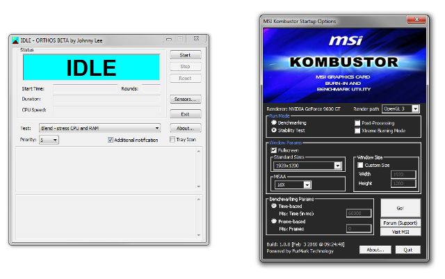Viewport: 445px width, 279px height.
Task: Click the CPU Speed field in ORTHOS
Action: coord(106,110)
